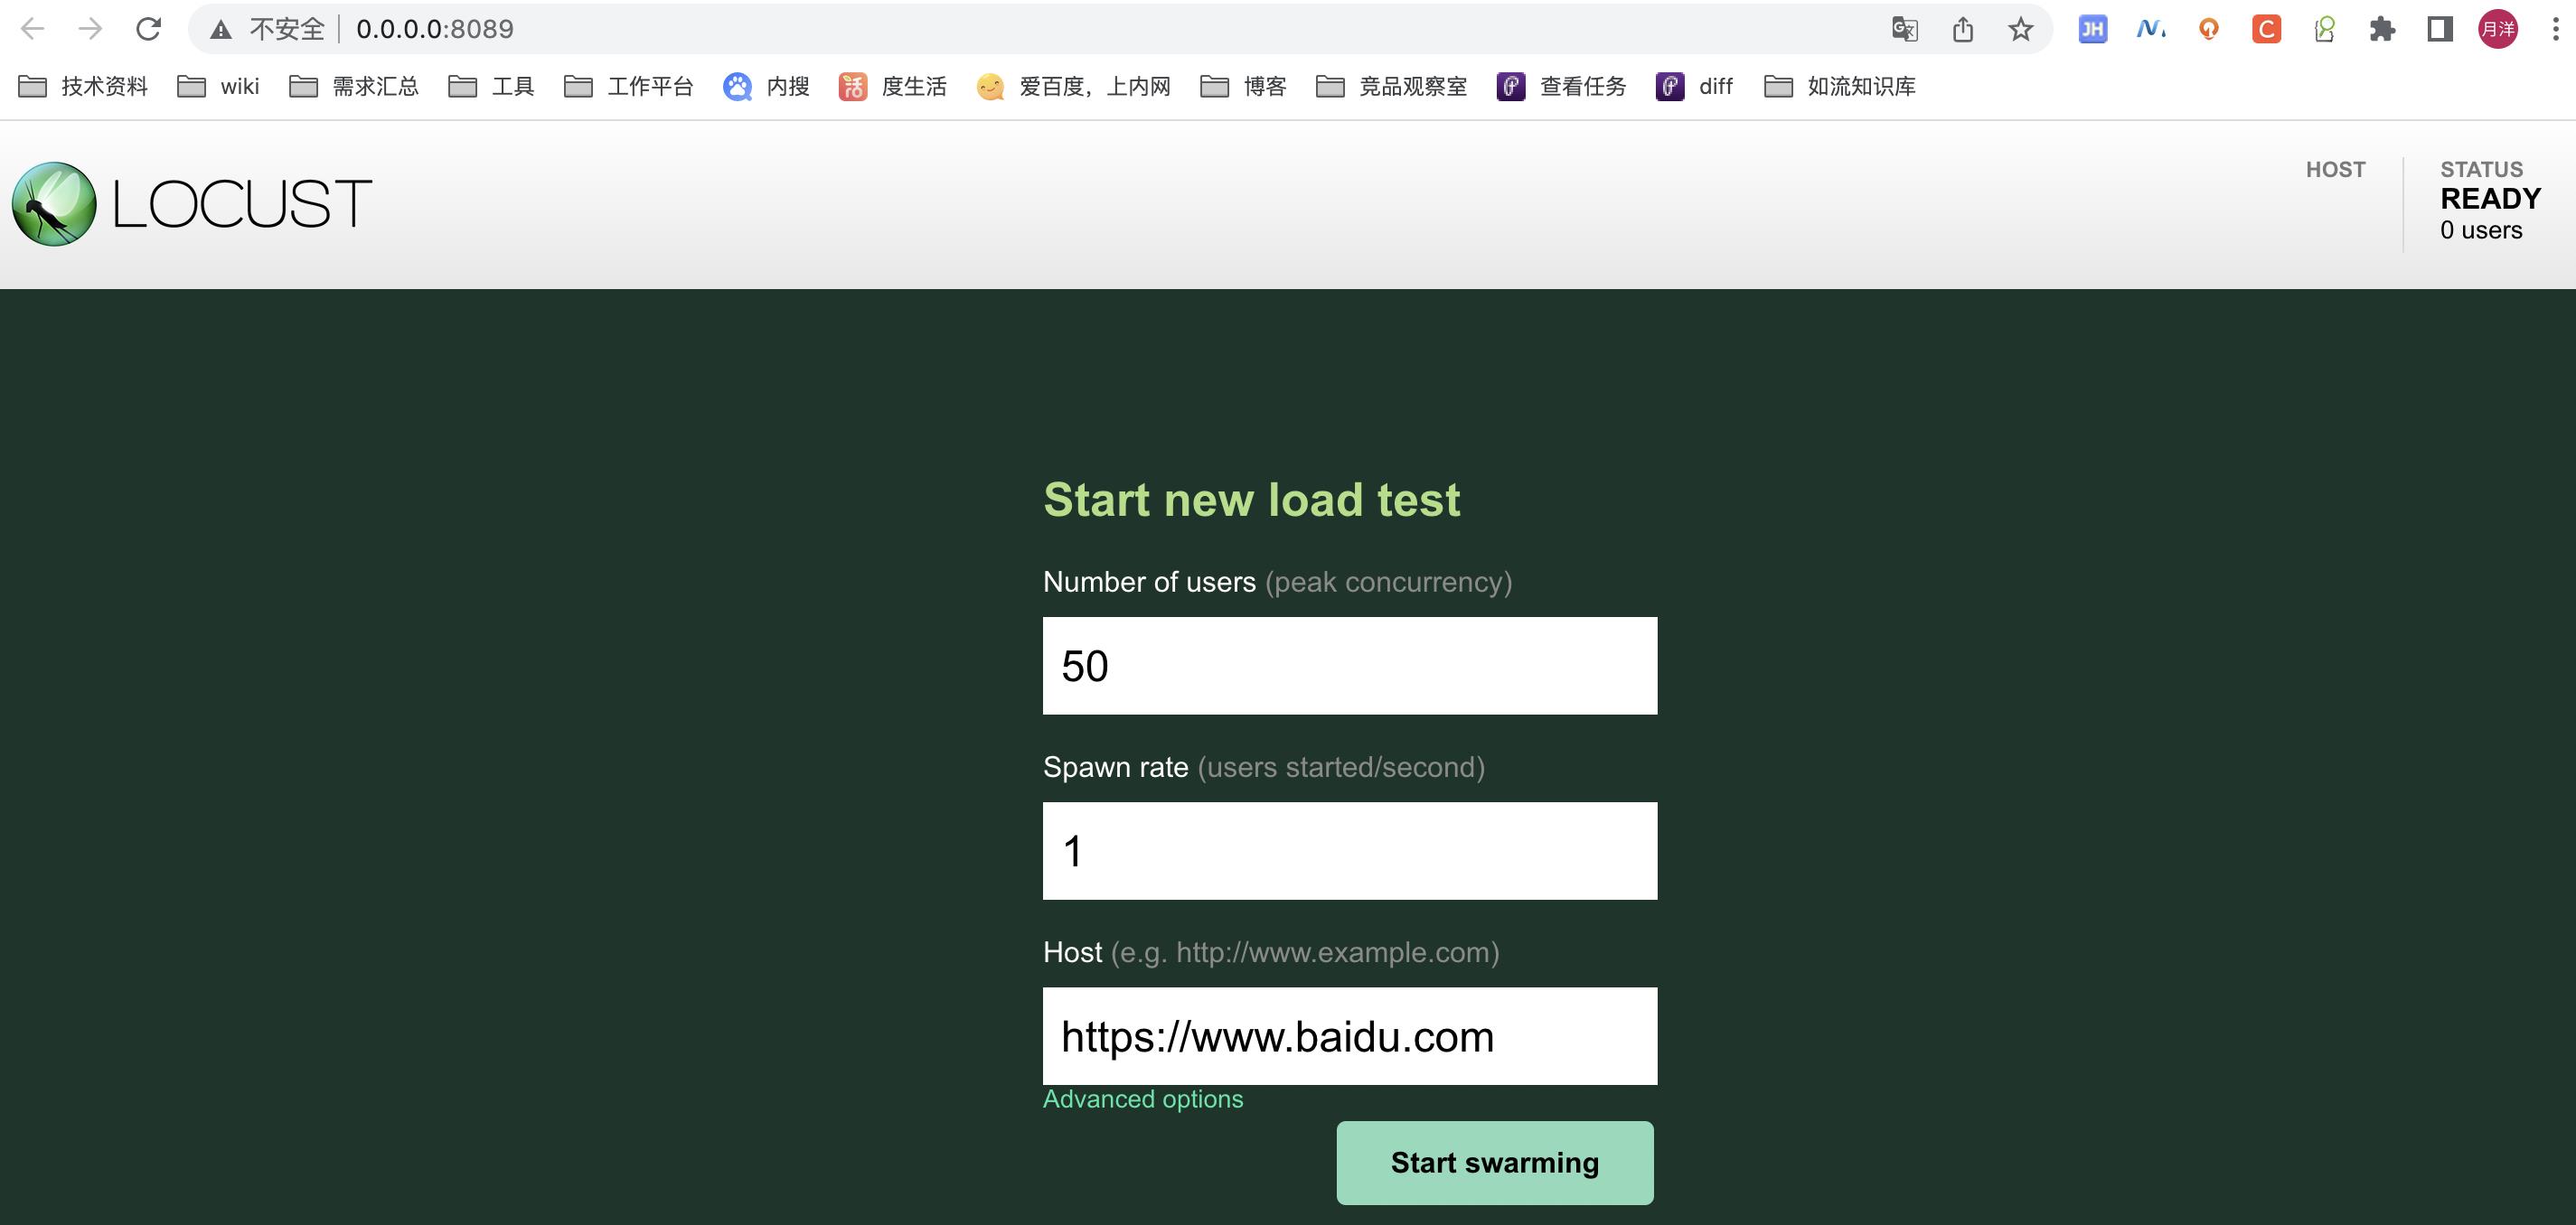Image resolution: width=2576 pixels, height=1225 pixels.
Task: Open the 博客 bookmark folder
Action: (1244, 87)
